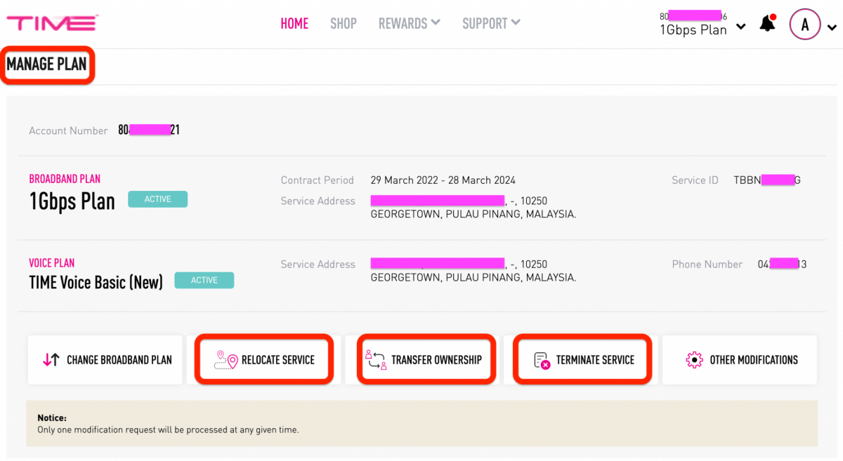Image resolution: width=843 pixels, height=461 pixels.
Task: Click the 1Gbps Plan text in header
Action: click(x=693, y=29)
